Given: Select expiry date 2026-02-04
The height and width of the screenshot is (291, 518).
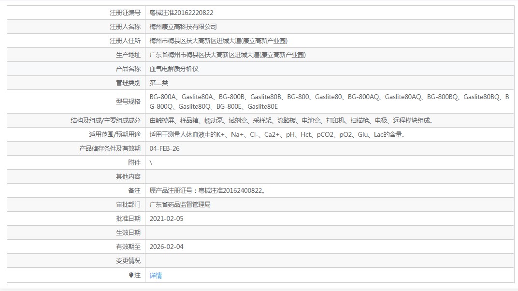Looking at the screenshot, I should coord(167,247).
